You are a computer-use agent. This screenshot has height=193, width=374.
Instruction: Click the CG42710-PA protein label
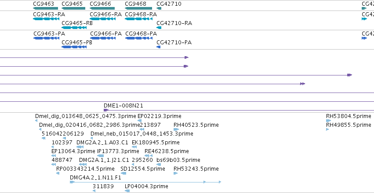click(174, 43)
